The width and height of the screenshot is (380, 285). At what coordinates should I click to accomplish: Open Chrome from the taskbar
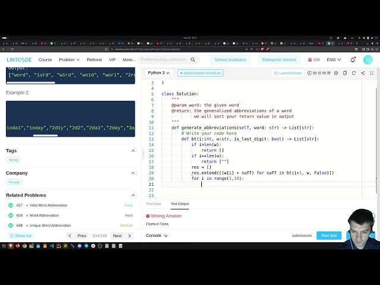point(24,246)
